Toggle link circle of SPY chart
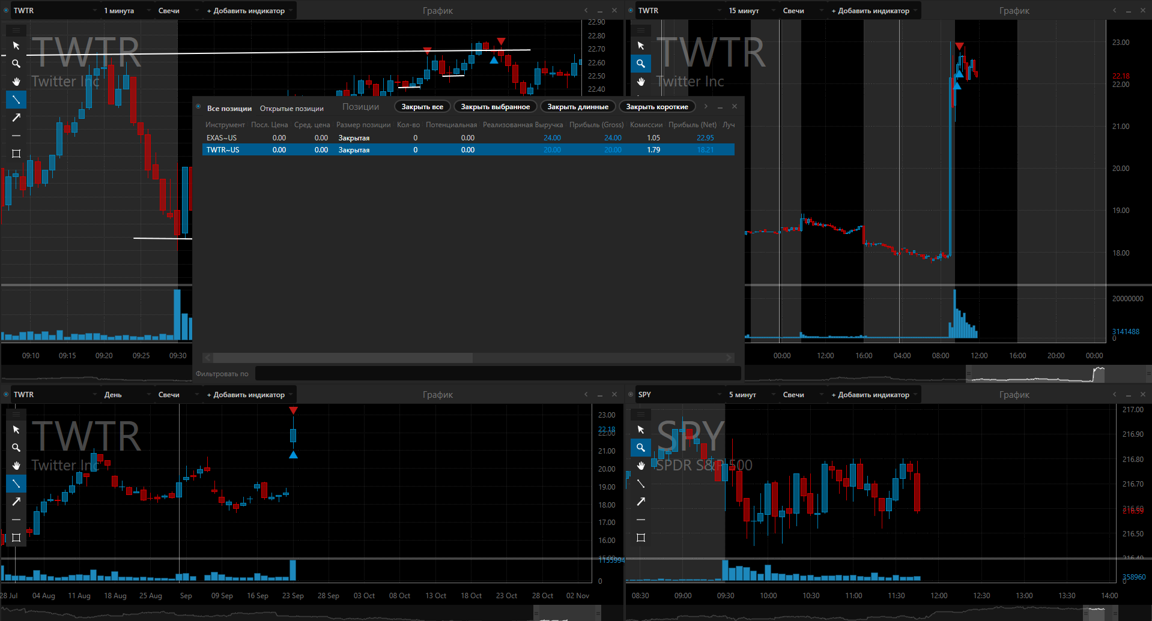The image size is (1152, 621). click(x=631, y=394)
